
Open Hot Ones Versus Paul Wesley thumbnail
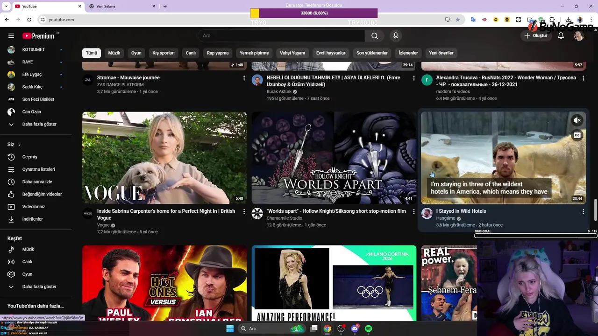(x=164, y=283)
